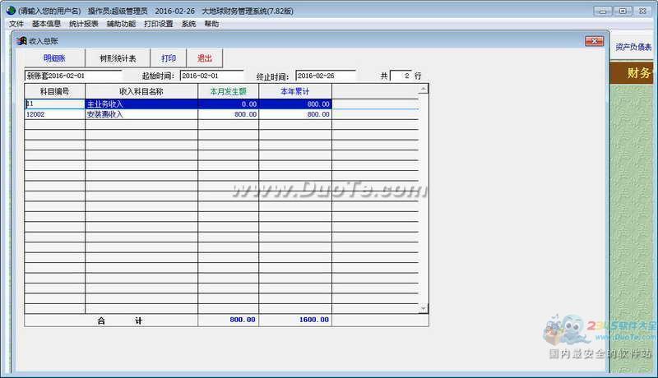Open the 帮助 menu
This screenshot has height=378, width=658.
pyautogui.click(x=211, y=24)
